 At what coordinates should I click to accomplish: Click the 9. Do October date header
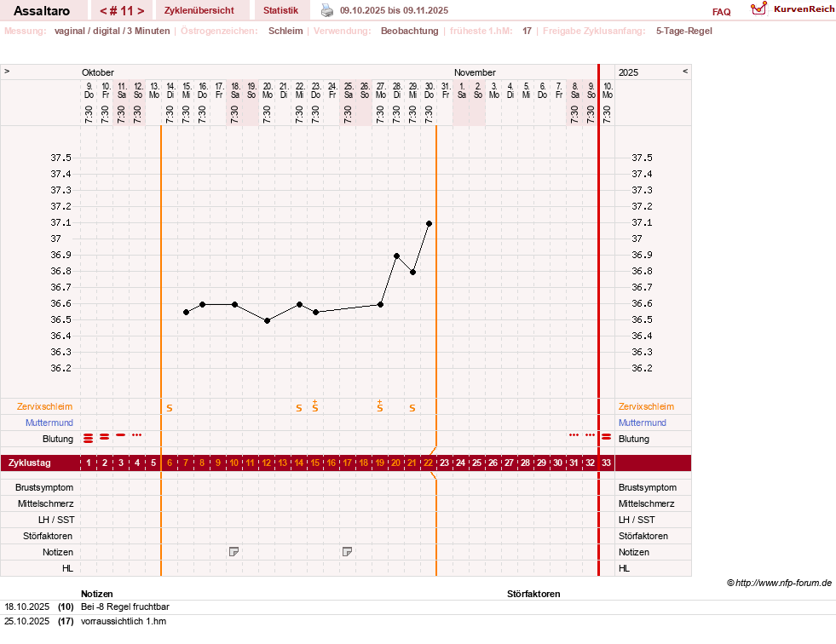click(89, 90)
